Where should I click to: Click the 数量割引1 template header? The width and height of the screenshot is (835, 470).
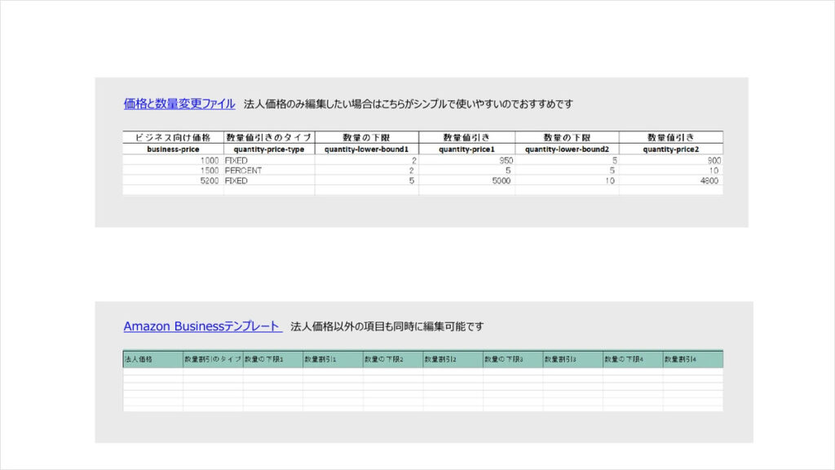(333, 359)
